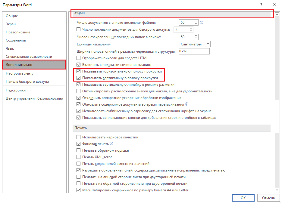
Task: Check 'Оптимизировать расположение знаков для макета'
Action: [x=78, y=91]
